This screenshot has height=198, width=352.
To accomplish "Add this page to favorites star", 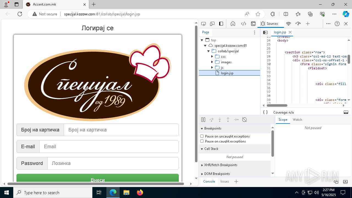I will 258,14.
